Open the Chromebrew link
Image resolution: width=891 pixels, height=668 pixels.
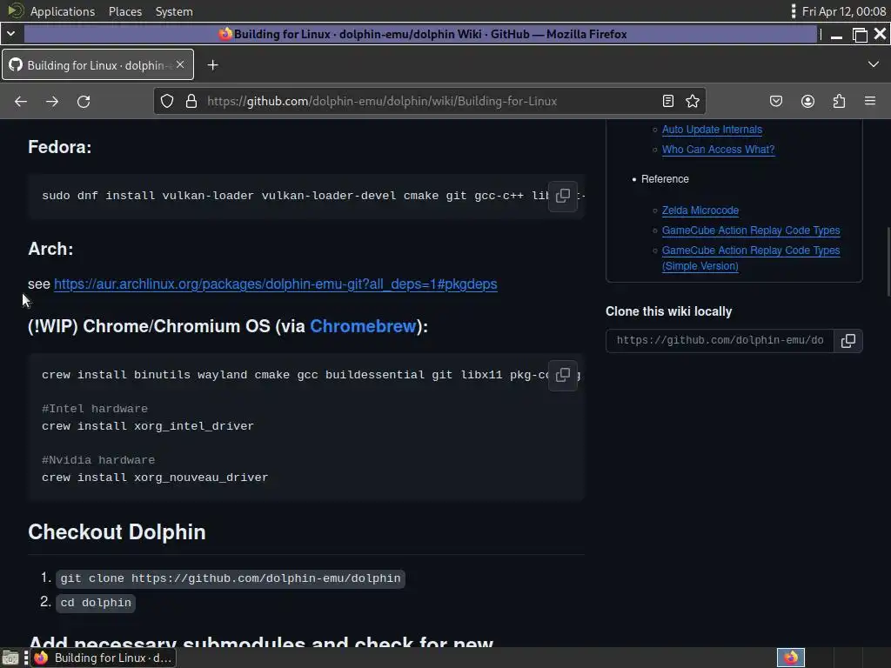363,326
